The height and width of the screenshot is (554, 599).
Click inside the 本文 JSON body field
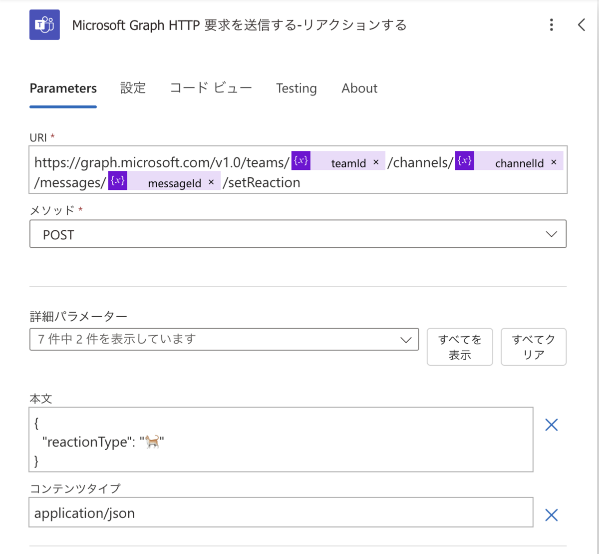(281, 440)
